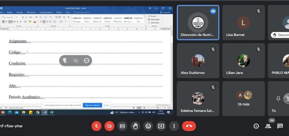Open the Referencias ribbon tab in Word

[31, 12]
